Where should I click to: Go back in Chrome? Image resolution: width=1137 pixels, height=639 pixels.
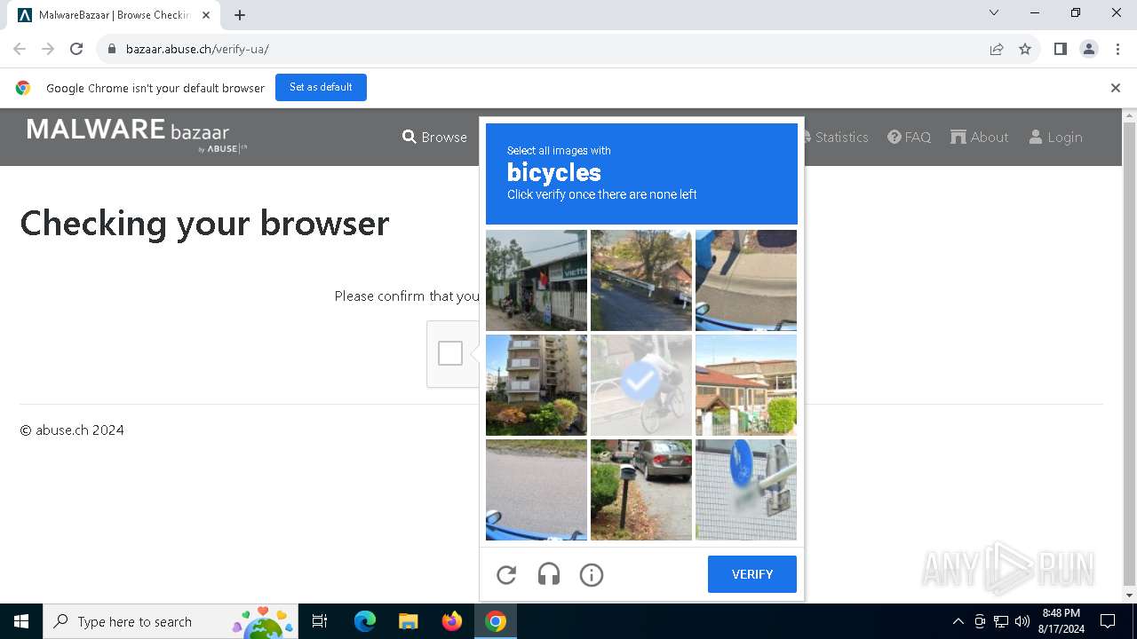[20, 49]
